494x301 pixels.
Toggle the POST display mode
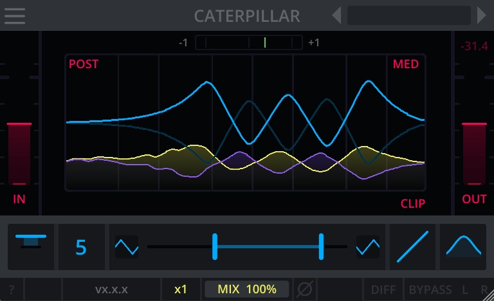tap(84, 64)
